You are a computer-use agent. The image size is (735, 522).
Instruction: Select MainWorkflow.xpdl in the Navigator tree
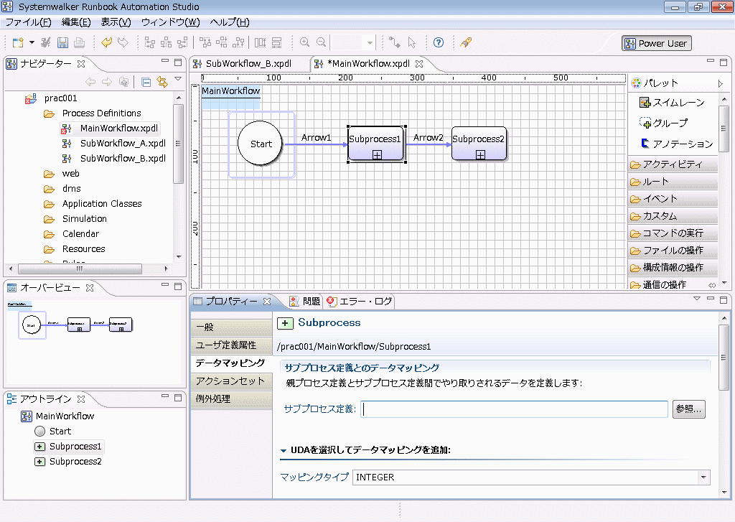tap(118, 128)
